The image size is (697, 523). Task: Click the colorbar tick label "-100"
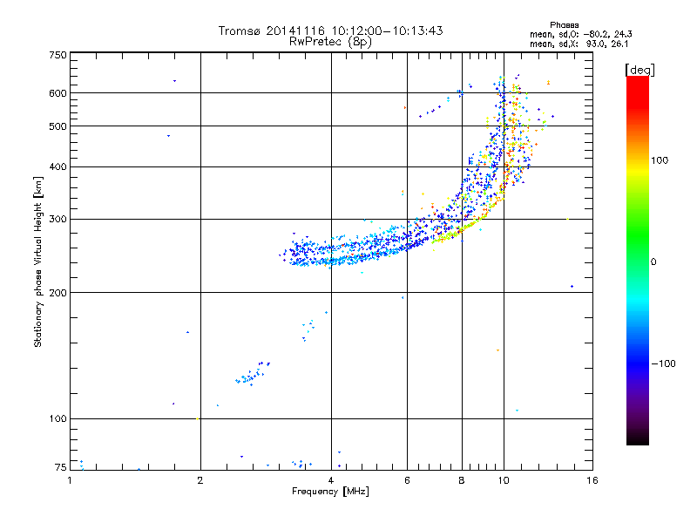[663, 363]
